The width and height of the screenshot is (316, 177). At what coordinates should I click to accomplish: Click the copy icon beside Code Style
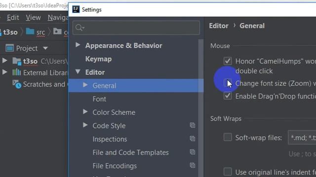coord(193,125)
